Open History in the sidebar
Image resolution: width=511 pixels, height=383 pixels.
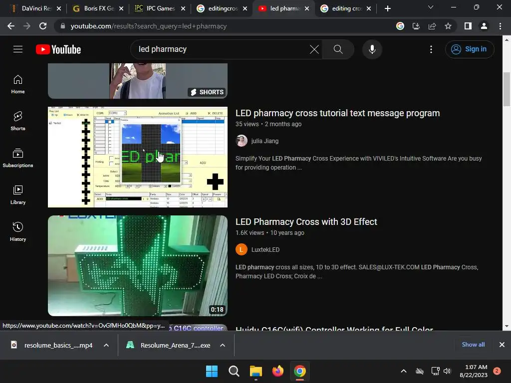(18, 231)
